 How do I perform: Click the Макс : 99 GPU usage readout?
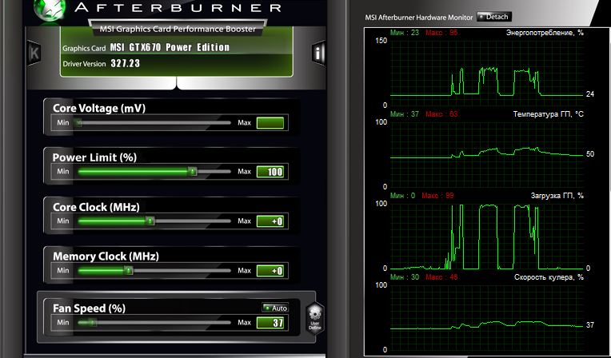click(x=437, y=196)
